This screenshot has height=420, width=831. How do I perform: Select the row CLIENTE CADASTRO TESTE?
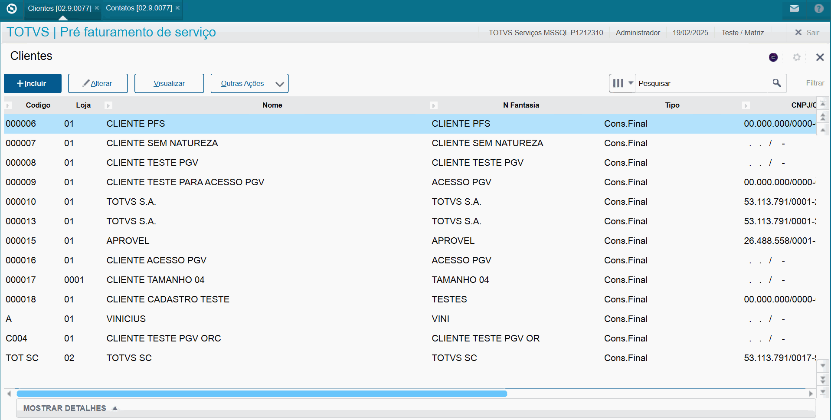click(x=410, y=299)
